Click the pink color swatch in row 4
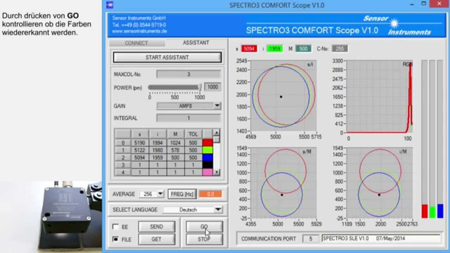 coord(208,172)
